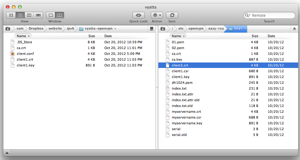The height and width of the screenshot is (160, 300).
Task: Expand bottom transfers panel triangle
Action: 7,153
